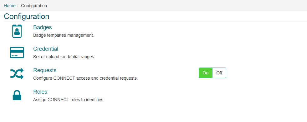
Task: Click 'Assign CONNECT roles to identities.' text
Action: [69, 100]
